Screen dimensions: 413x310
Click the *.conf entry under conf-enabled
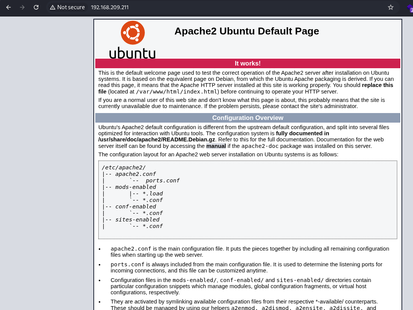153,213
